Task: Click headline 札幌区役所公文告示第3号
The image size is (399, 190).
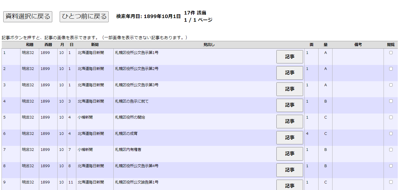Action: 137,85
